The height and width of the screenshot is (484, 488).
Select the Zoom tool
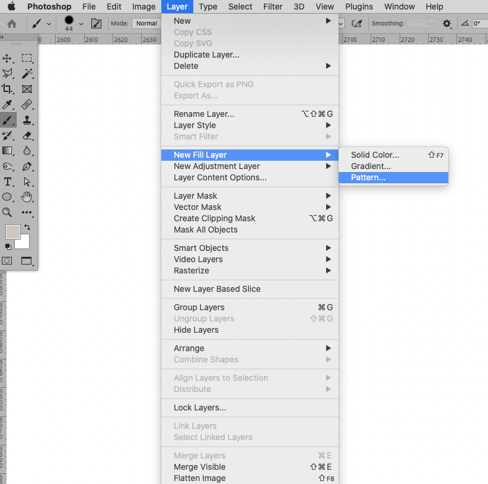8,212
